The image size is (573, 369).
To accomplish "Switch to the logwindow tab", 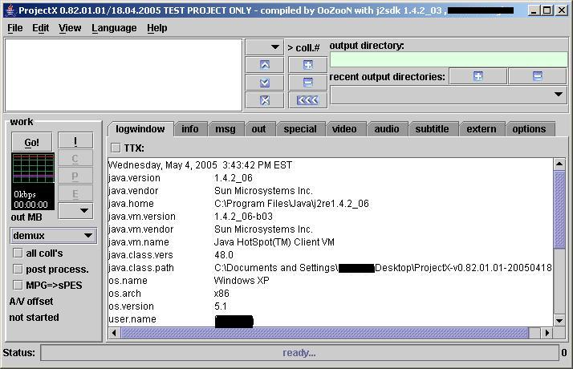I will 140,129.
